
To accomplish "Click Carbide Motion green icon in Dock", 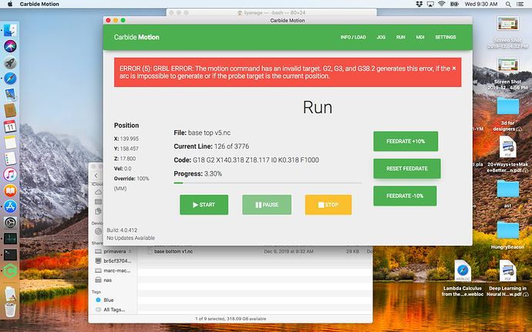I will [10, 271].
